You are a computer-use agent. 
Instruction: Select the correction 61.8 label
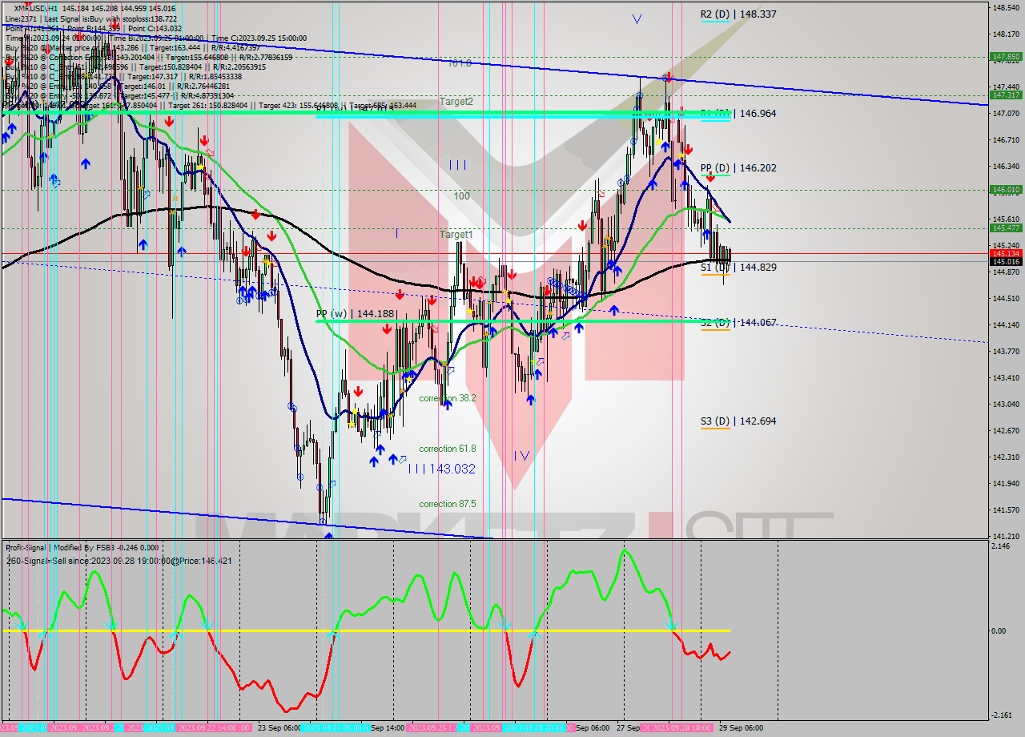[x=447, y=449]
